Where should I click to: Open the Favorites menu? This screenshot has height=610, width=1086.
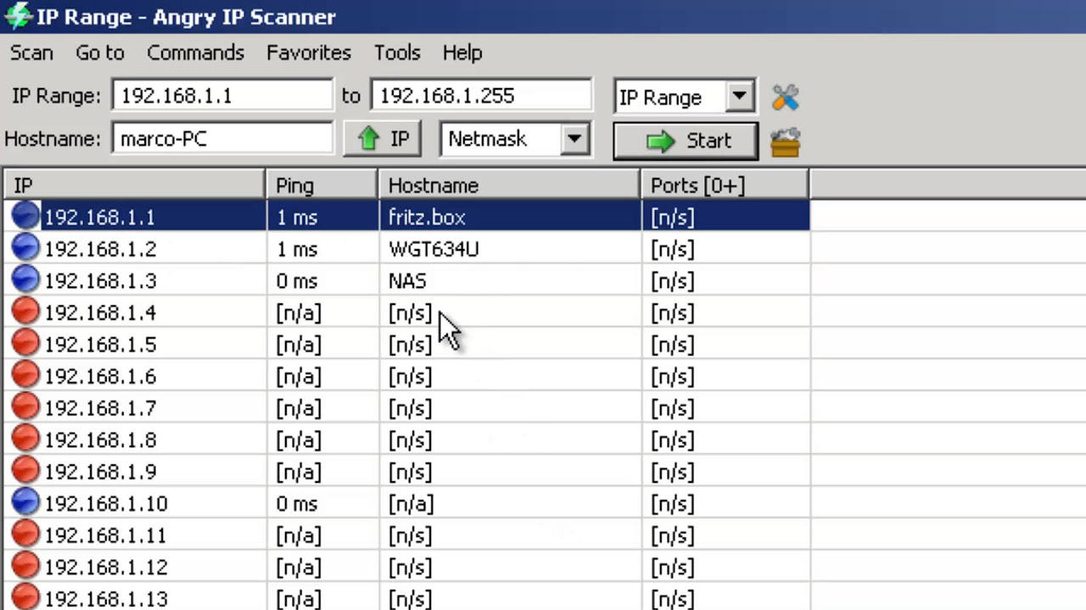pyautogui.click(x=309, y=53)
